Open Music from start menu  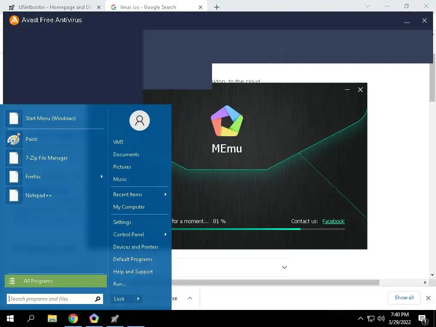(120, 179)
